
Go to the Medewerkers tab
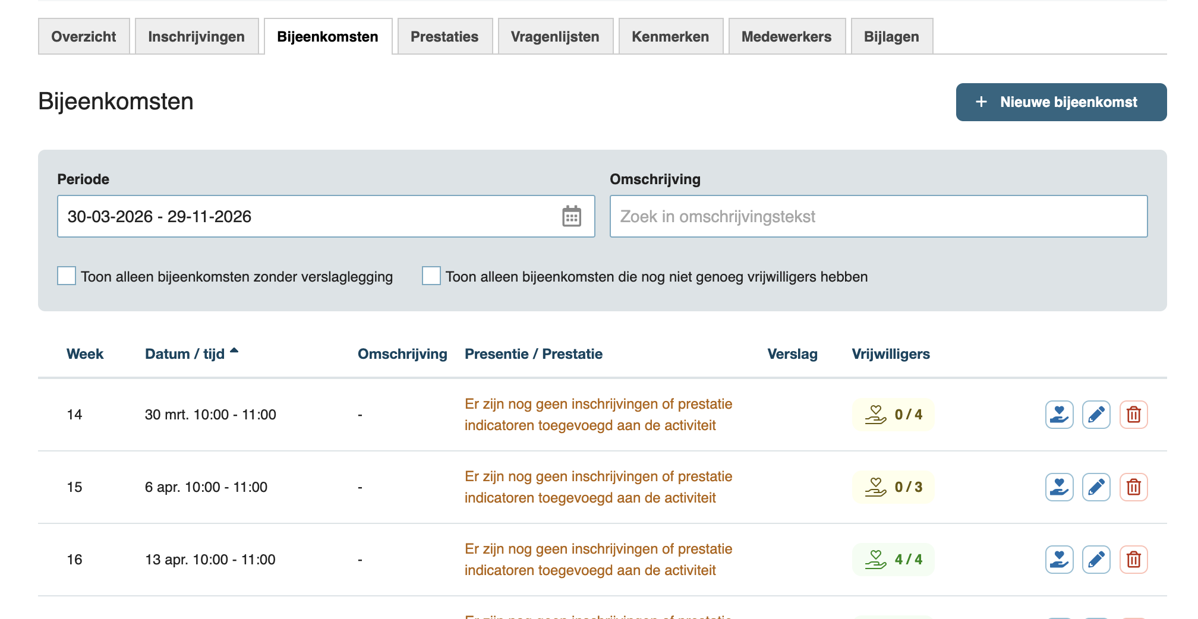[786, 37]
